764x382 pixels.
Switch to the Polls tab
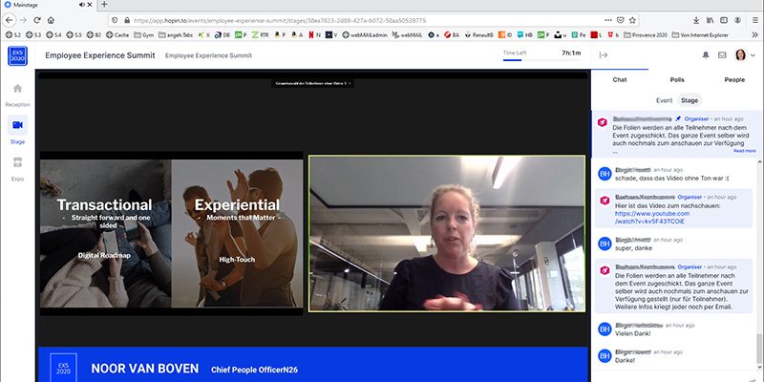(677, 79)
